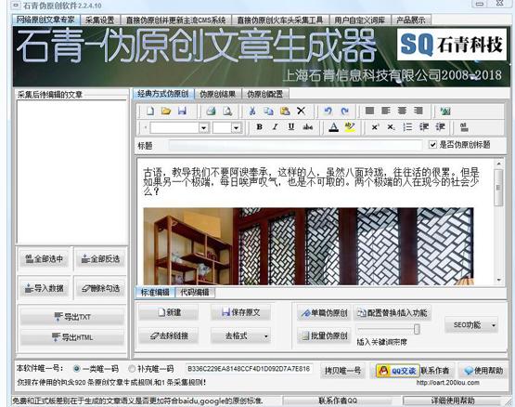Viewport: 515px width, 407px height.
Task: Click 全部选中 button
Action: tap(44, 259)
